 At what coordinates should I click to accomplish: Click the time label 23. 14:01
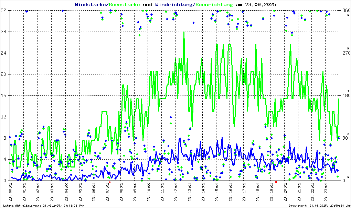[203, 192]
